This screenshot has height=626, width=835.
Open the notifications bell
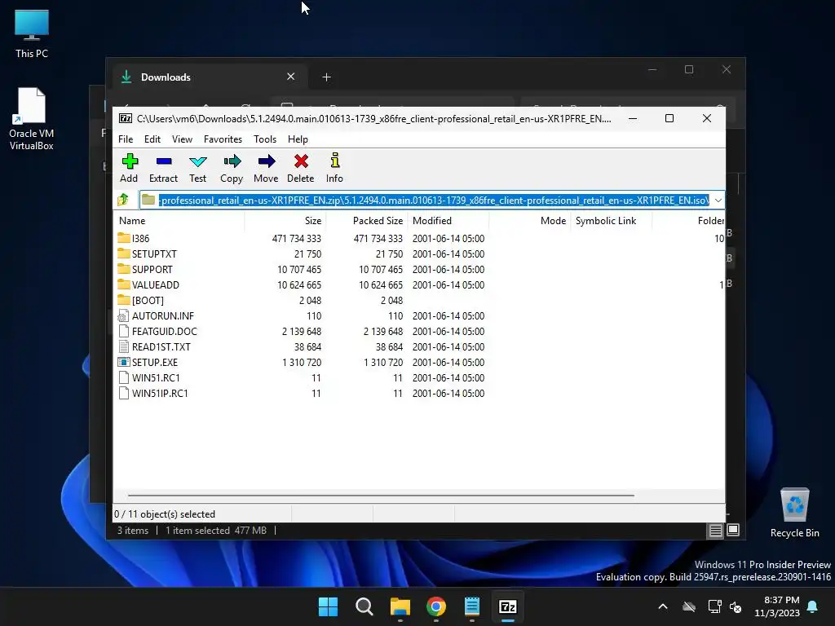[x=813, y=606]
